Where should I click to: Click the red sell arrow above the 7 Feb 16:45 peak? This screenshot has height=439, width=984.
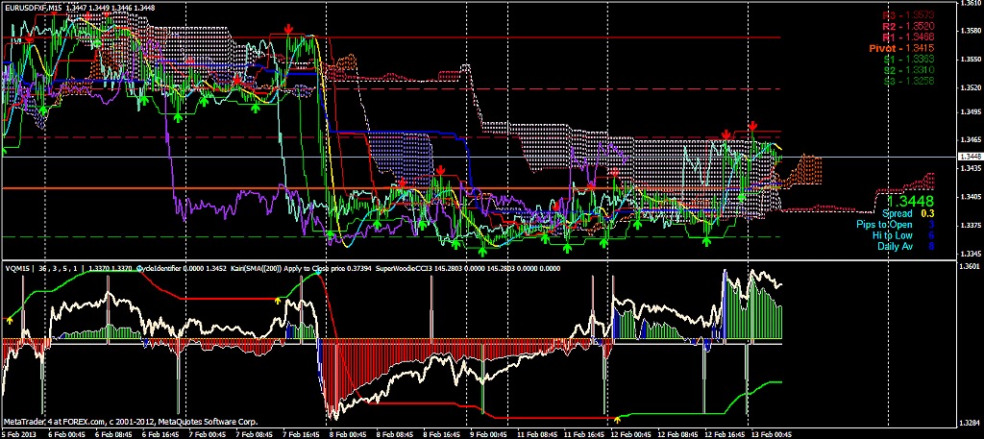click(x=288, y=34)
